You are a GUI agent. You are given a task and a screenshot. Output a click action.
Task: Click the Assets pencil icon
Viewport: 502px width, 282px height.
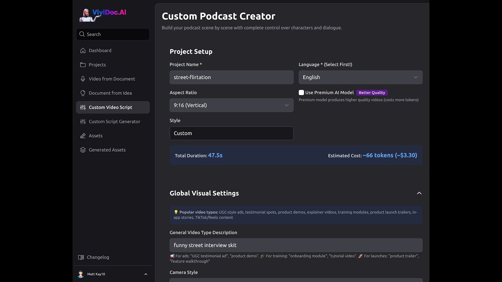point(83,136)
